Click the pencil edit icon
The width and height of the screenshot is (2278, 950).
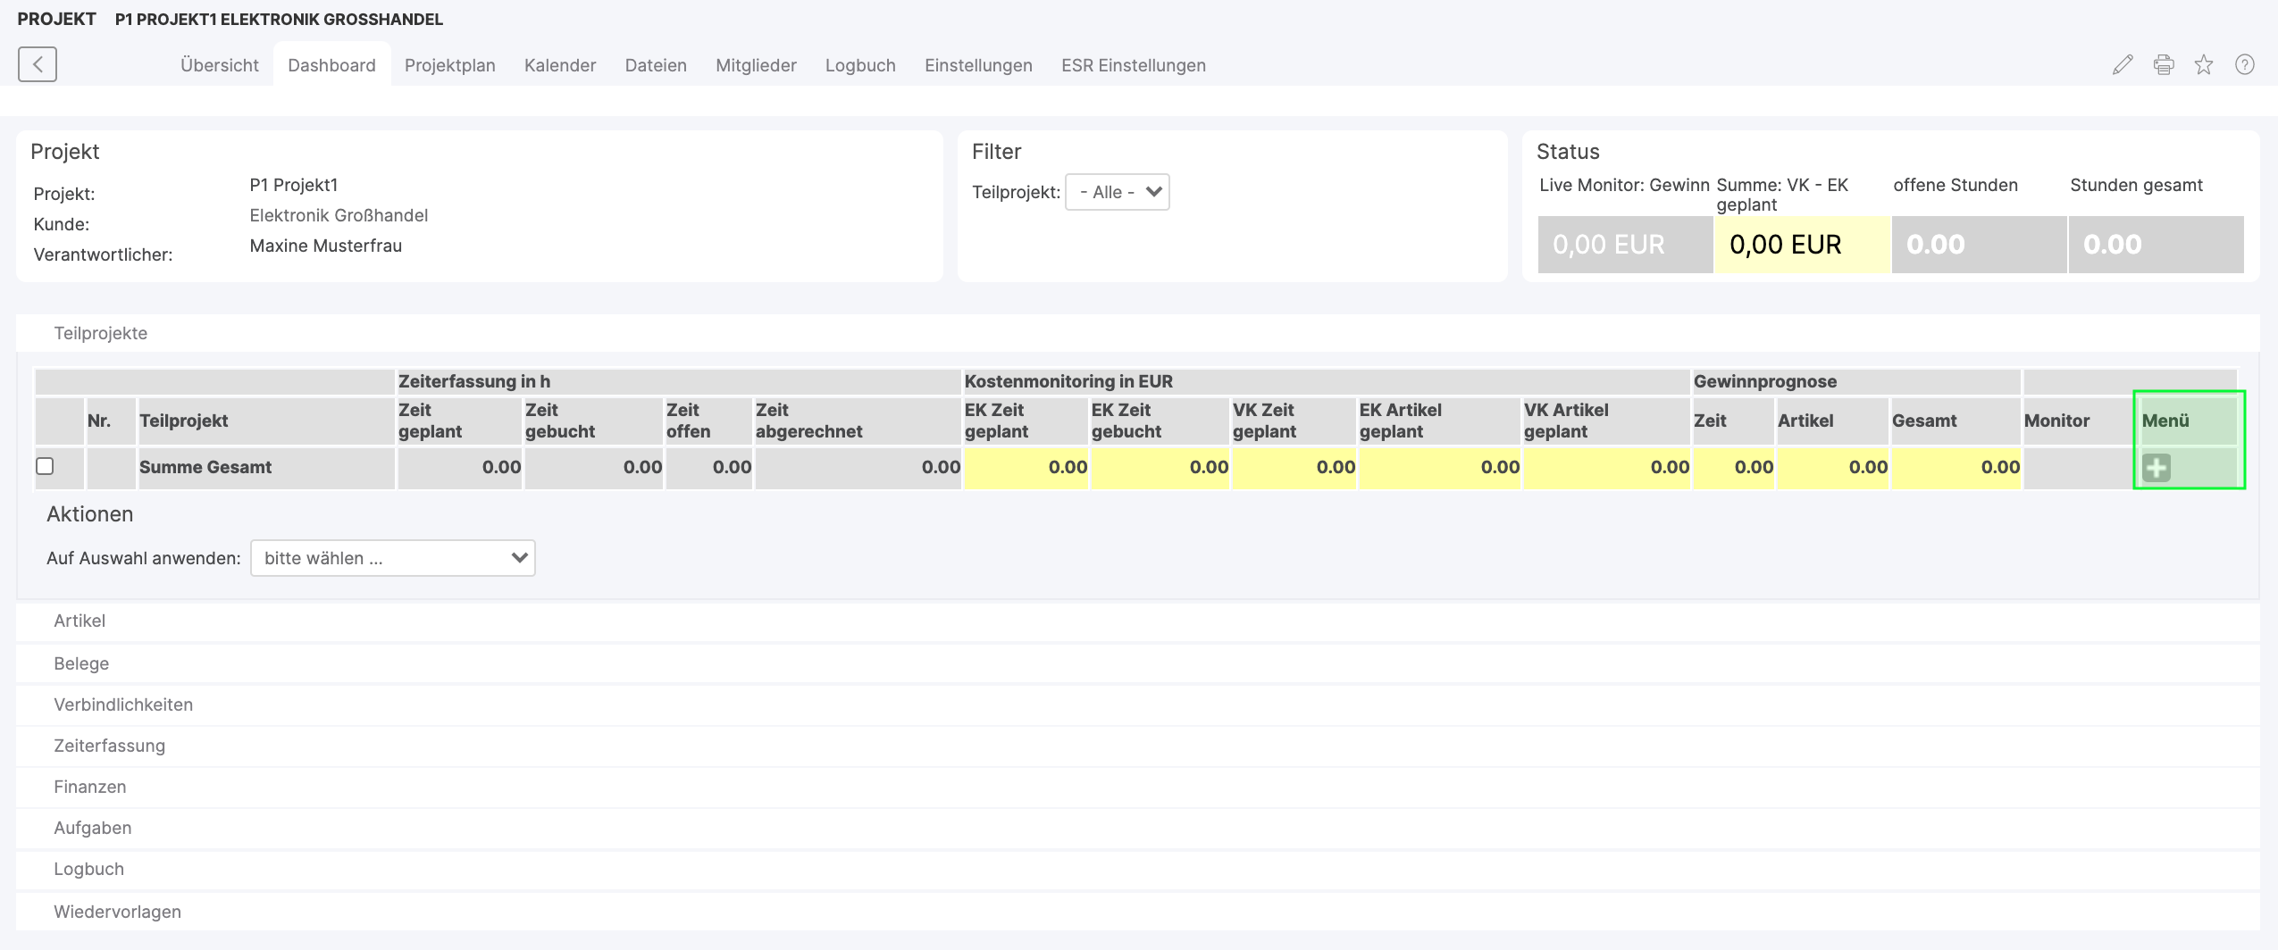click(2123, 64)
